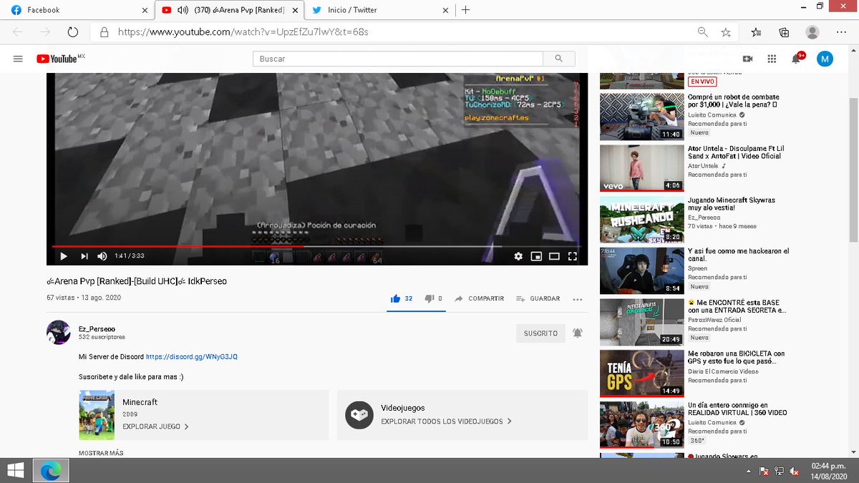The width and height of the screenshot is (859, 483).
Task: Open 'Me robaron una BICICLETA' video title
Action: [737, 358]
